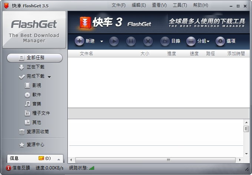Click the Delete X button in toolbar
Screen dimensions: 252x175
pyautogui.click(x=148, y=41)
